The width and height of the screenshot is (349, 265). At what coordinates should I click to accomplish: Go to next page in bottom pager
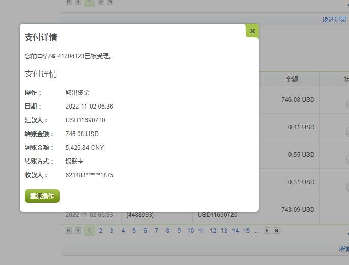pos(267,230)
